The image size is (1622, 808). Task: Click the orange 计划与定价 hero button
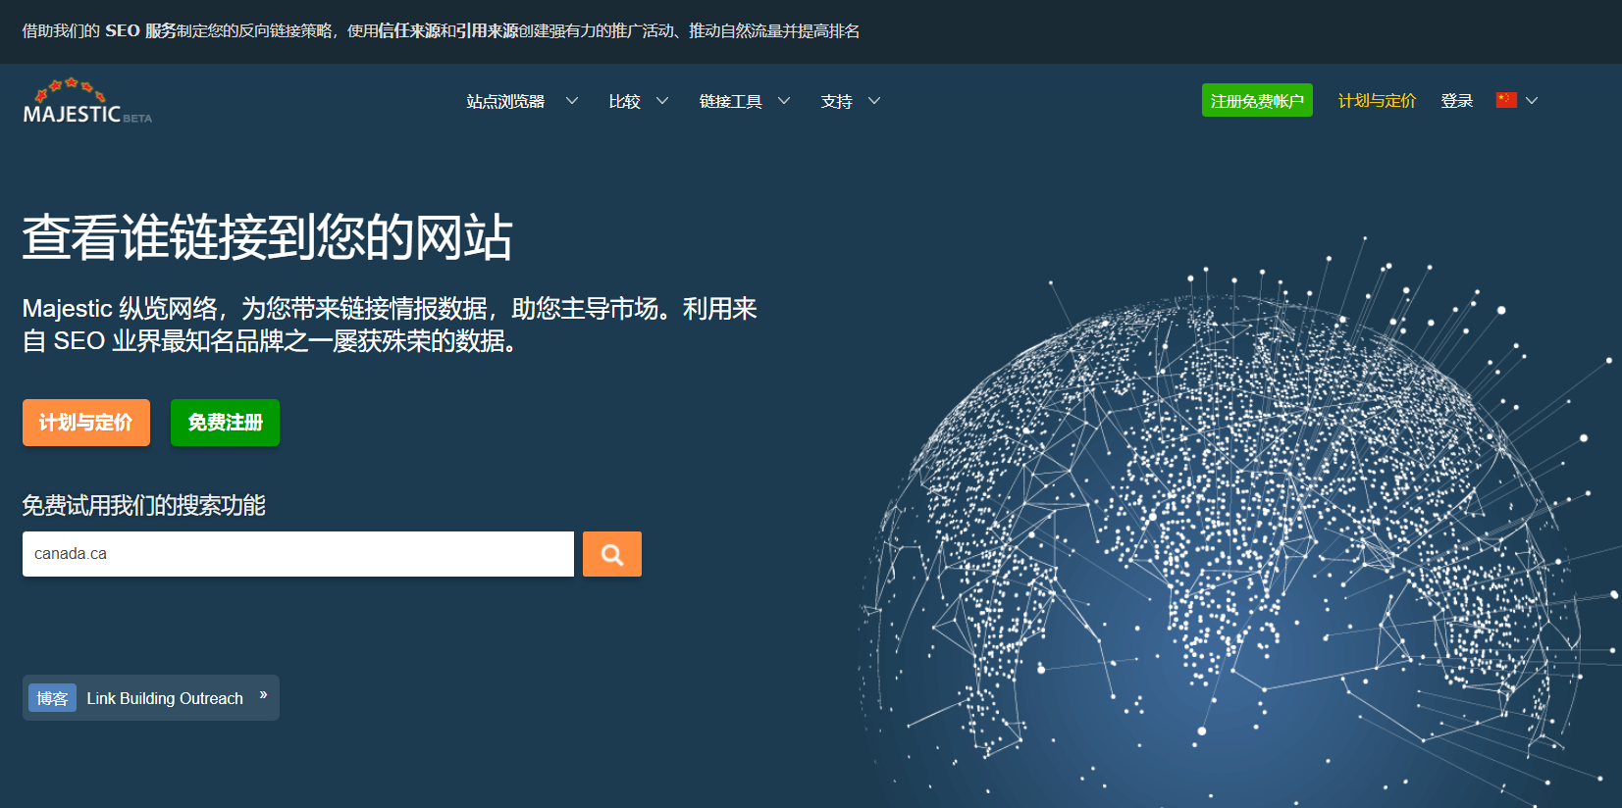pyautogui.click(x=86, y=423)
